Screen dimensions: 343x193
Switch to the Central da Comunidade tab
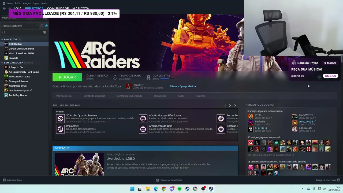pyautogui.click(x=129, y=96)
